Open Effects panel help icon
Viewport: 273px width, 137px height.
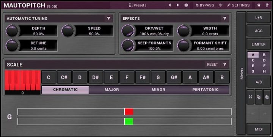(x=224, y=19)
